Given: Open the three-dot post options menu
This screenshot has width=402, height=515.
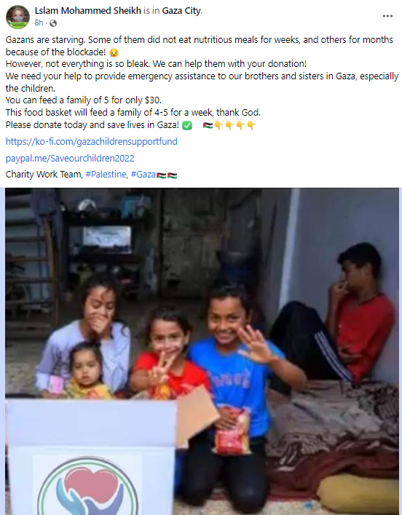Looking at the screenshot, I should pos(387,16).
